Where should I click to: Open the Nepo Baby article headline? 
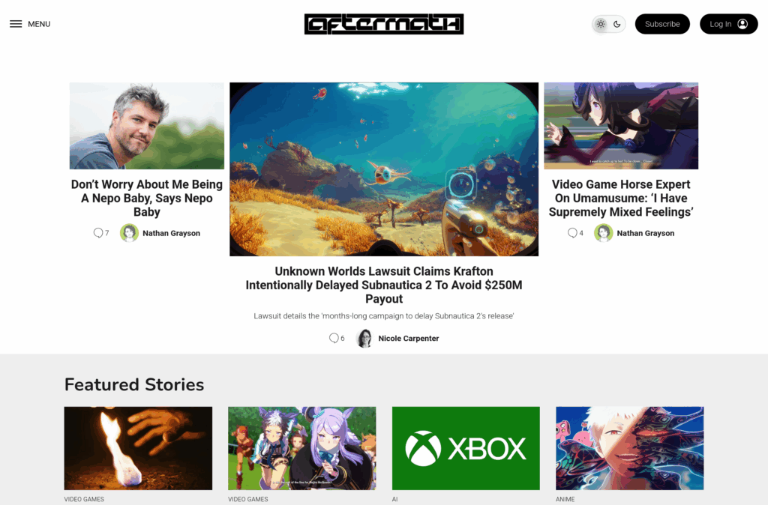(x=147, y=199)
